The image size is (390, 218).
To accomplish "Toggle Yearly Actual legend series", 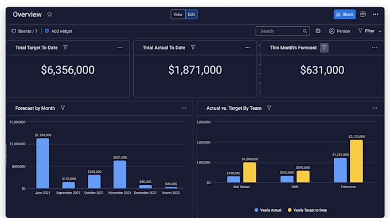I will pos(268,210).
